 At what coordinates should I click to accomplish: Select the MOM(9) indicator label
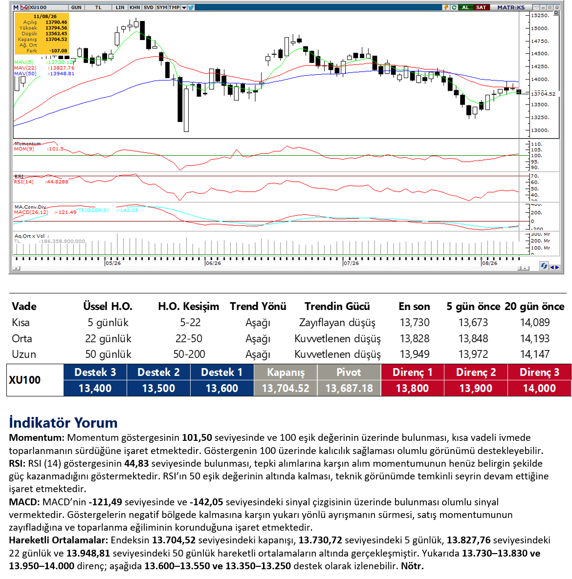(24, 149)
